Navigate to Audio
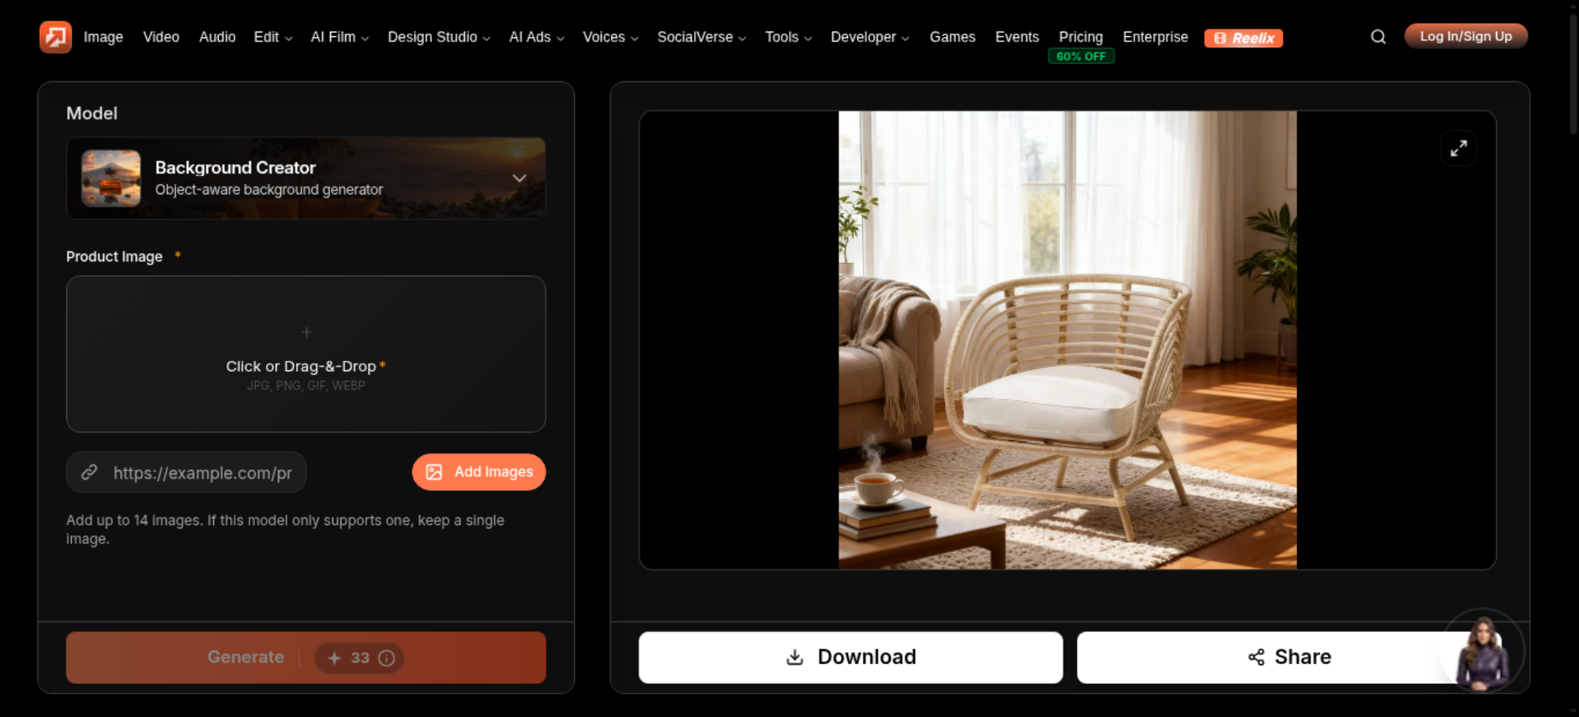The image size is (1579, 717). click(x=217, y=37)
